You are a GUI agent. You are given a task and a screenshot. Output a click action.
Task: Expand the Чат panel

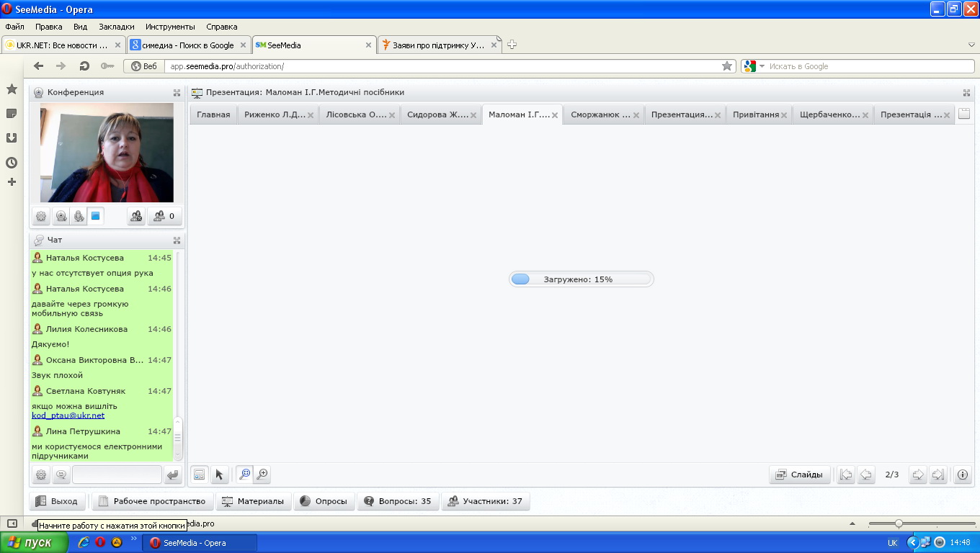pos(177,240)
